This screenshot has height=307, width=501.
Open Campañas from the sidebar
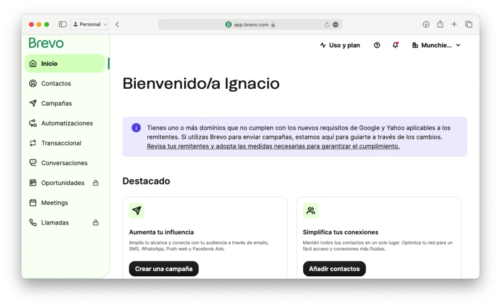tap(65, 103)
